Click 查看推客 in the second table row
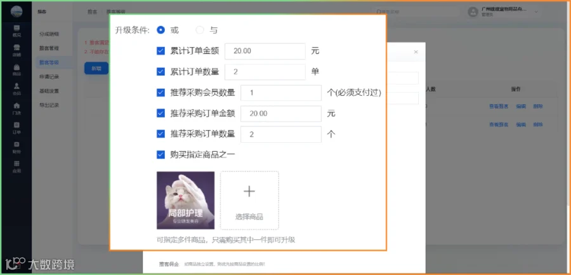The width and height of the screenshot is (571, 275). [x=499, y=124]
